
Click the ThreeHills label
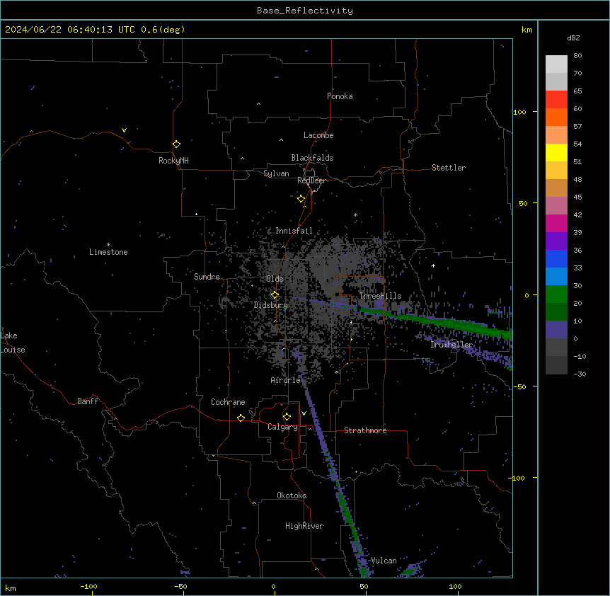[380, 296]
